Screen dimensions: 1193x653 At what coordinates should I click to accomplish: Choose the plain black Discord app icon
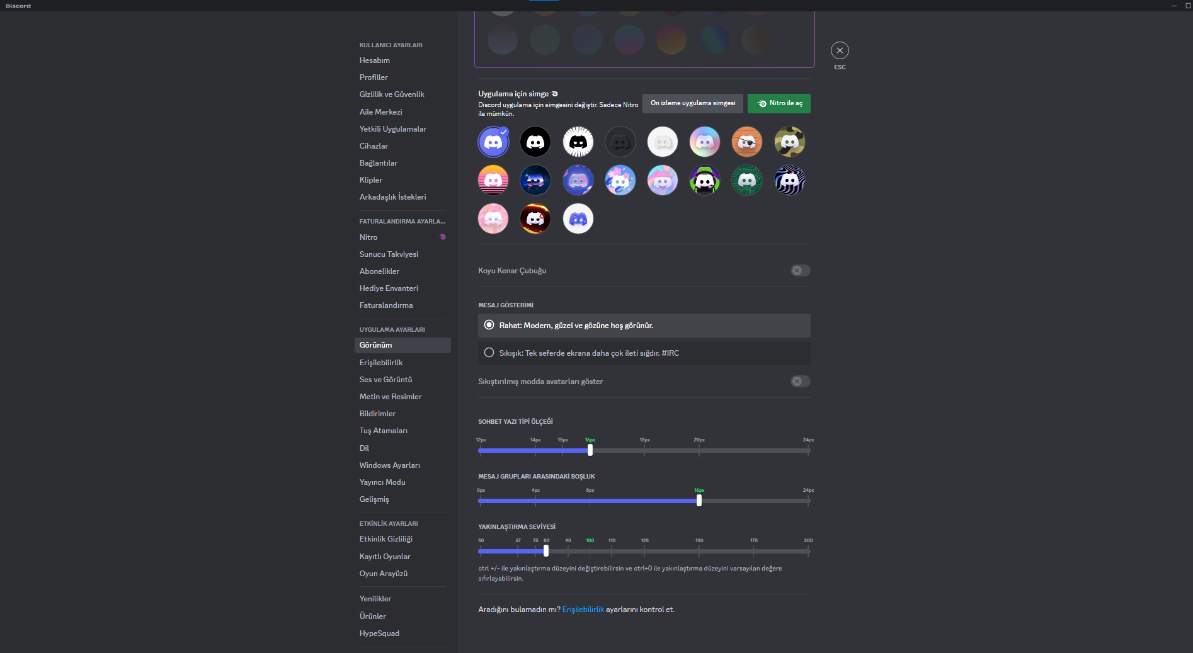click(535, 142)
